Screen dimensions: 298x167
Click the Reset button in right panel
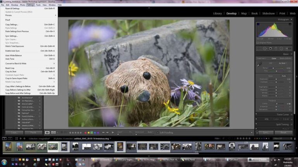[x=283, y=133]
